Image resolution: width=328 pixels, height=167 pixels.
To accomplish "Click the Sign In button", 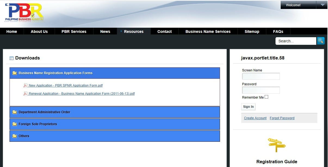I will 248,107.
